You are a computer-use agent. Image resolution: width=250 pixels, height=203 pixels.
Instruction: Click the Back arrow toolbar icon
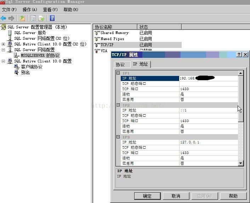click(3, 18)
